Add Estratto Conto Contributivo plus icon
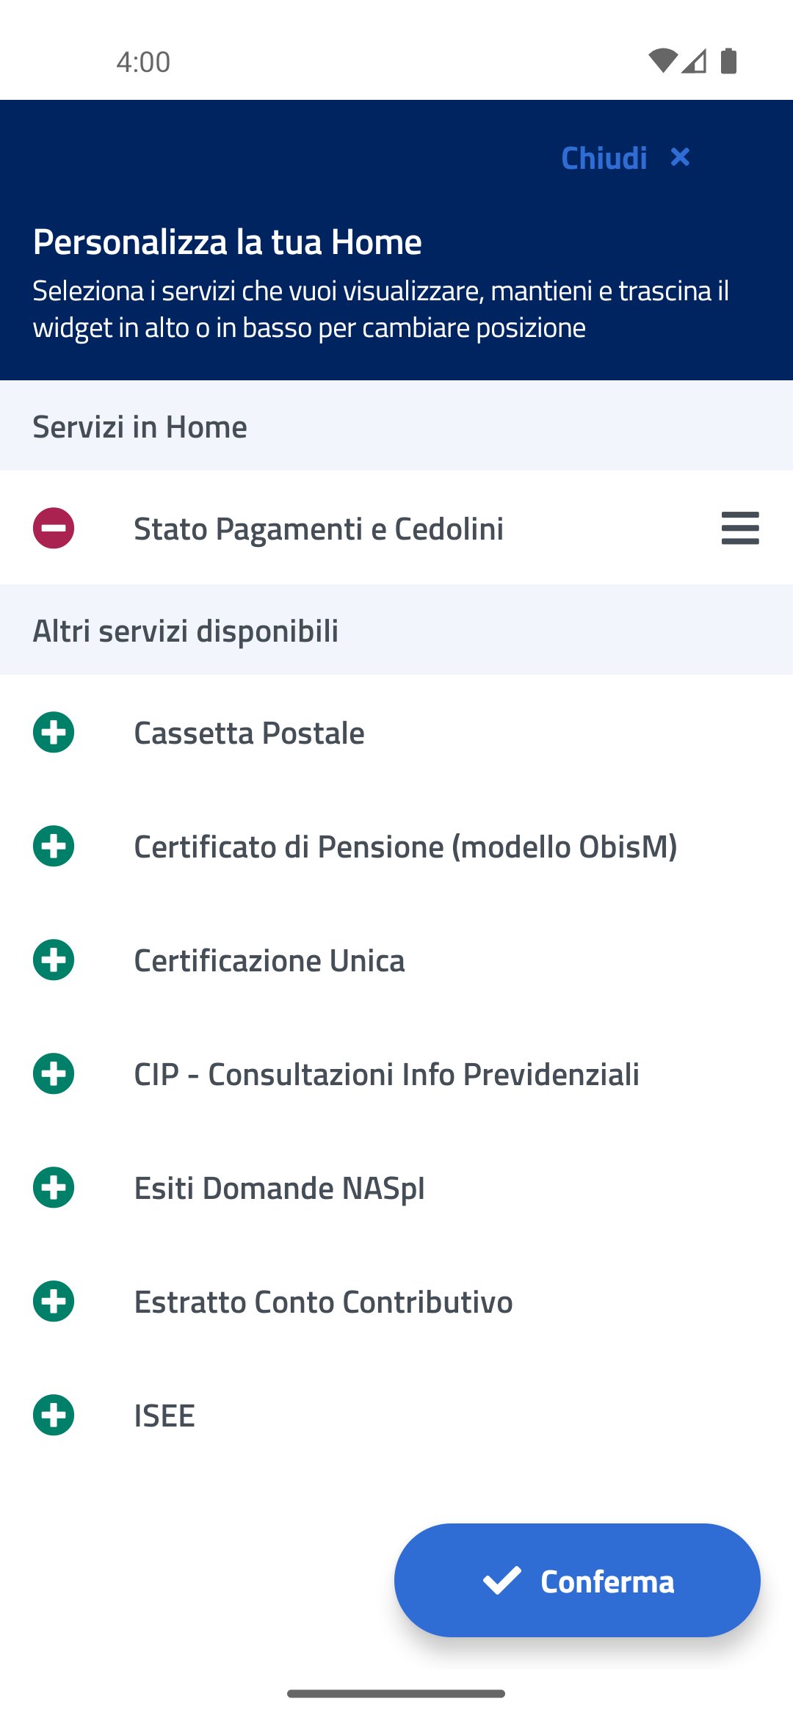The image size is (793, 1718). [x=54, y=1301]
